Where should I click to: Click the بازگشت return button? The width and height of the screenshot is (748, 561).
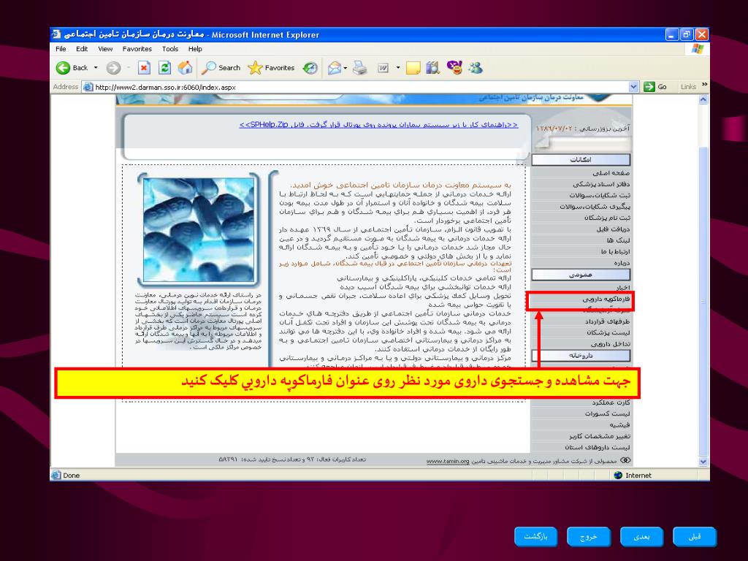click(x=535, y=537)
